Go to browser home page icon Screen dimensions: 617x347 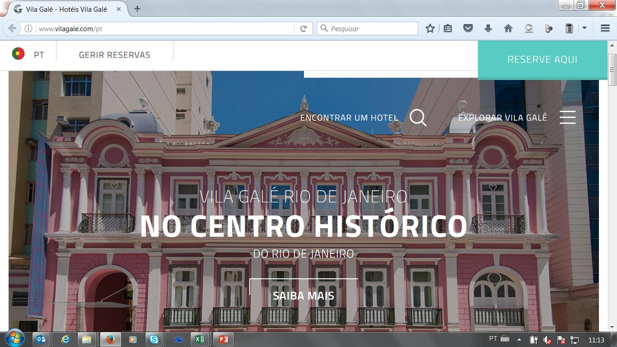pyautogui.click(x=508, y=28)
